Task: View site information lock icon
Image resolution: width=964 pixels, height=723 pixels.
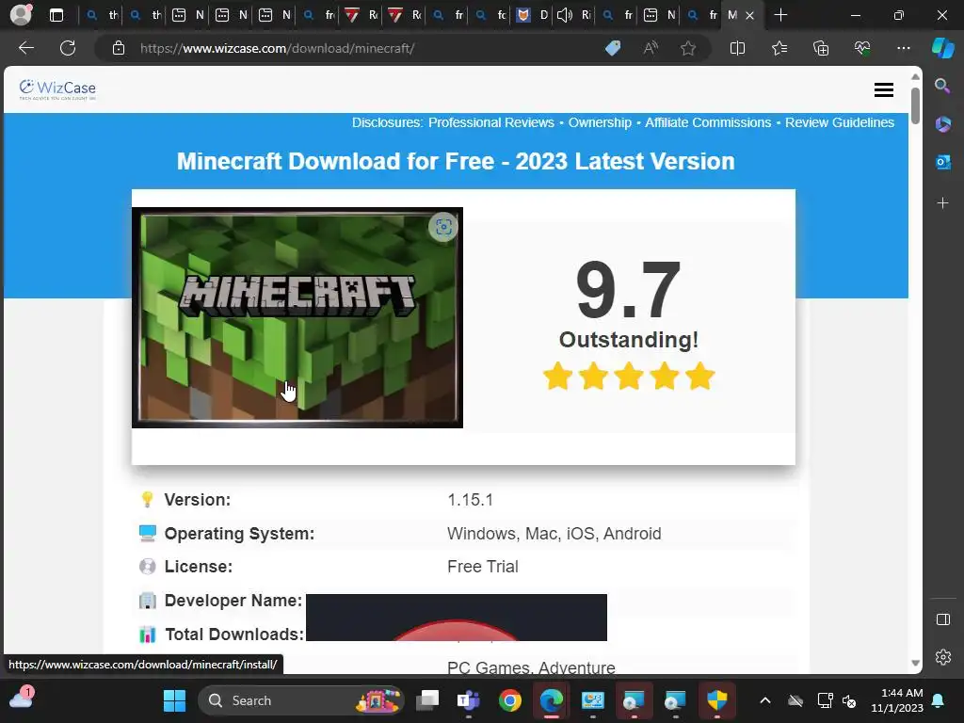Action: point(119,48)
